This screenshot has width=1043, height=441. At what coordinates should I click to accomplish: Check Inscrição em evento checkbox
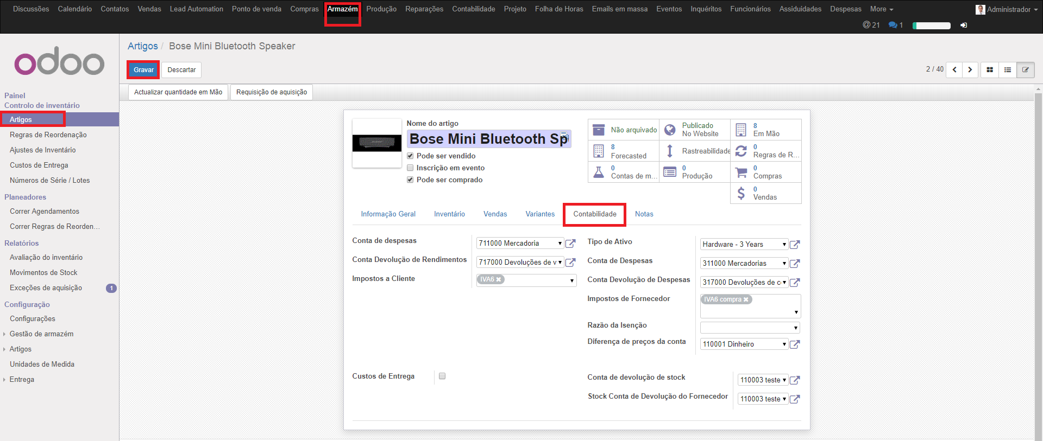point(410,168)
